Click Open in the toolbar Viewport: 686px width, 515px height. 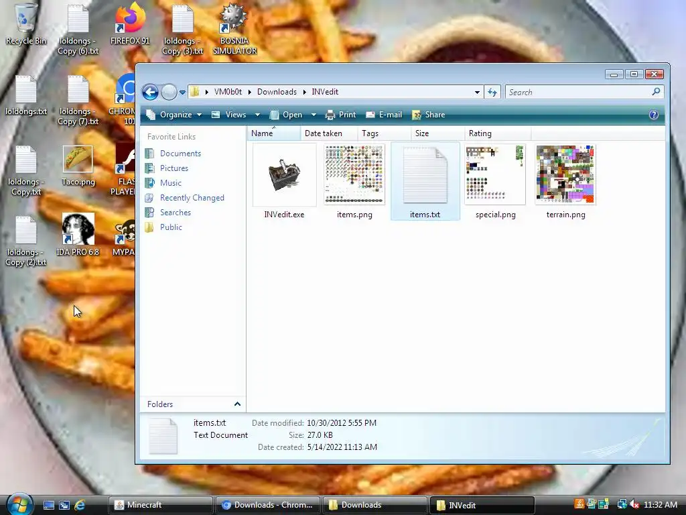(x=287, y=115)
